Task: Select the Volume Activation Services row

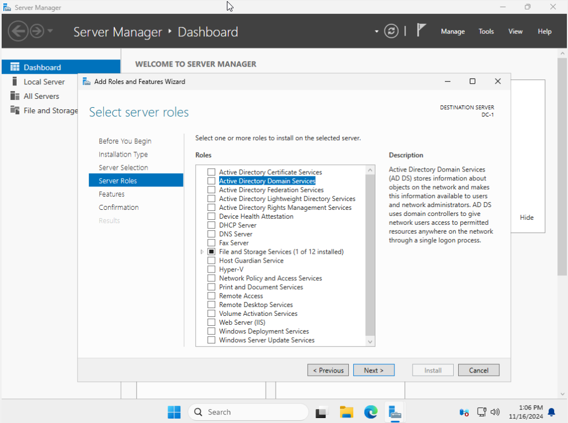Action: pos(258,314)
